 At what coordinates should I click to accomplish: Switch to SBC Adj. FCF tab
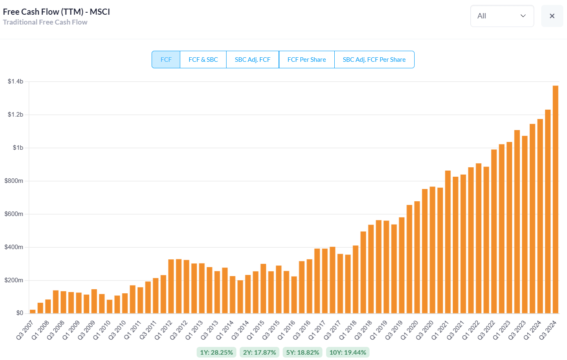click(x=252, y=60)
